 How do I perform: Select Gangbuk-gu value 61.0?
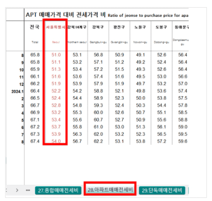(x=98, y=127)
